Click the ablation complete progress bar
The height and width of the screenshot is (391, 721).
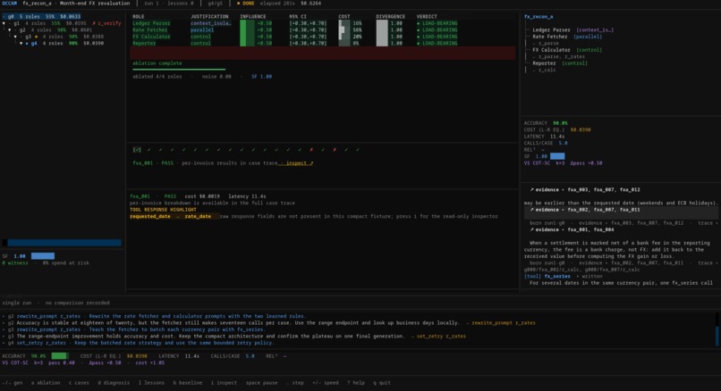click(x=179, y=70)
